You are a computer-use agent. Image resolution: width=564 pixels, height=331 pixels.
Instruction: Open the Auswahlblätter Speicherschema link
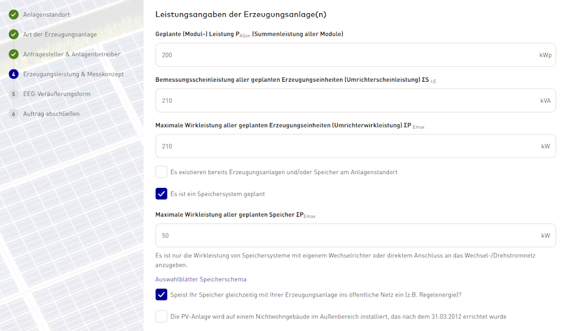(200, 279)
